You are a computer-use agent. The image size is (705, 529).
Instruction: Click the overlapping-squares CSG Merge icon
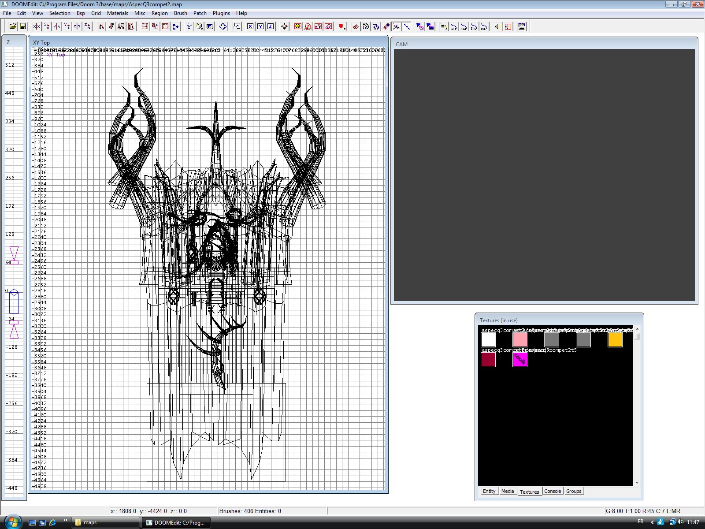(x=155, y=26)
